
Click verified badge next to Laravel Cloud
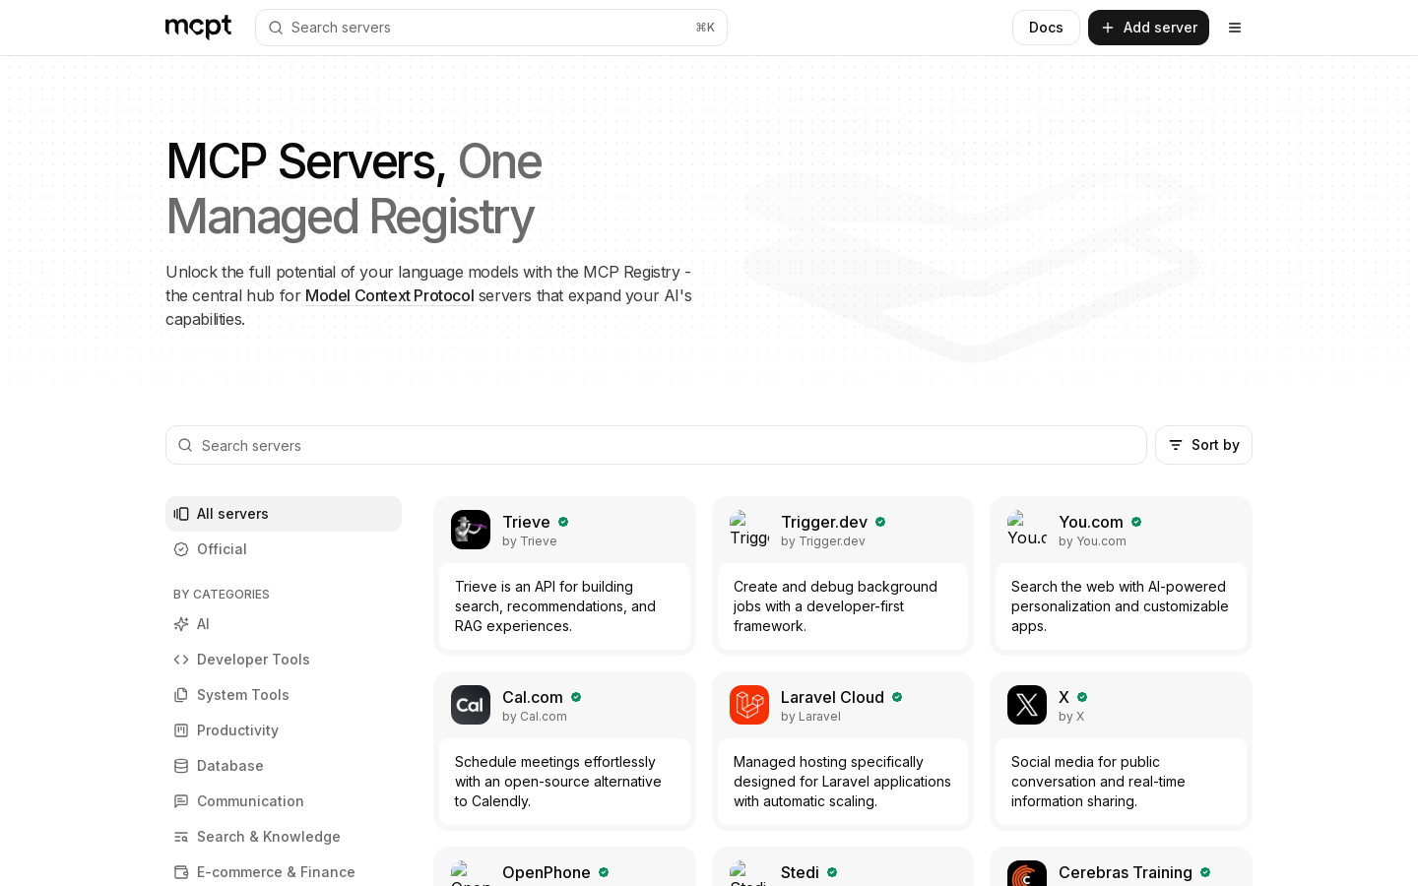point(897,697)
